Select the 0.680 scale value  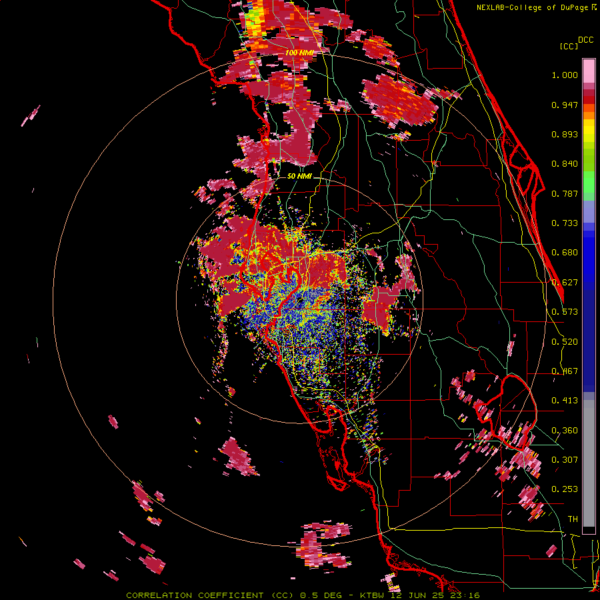click(565, 253)
